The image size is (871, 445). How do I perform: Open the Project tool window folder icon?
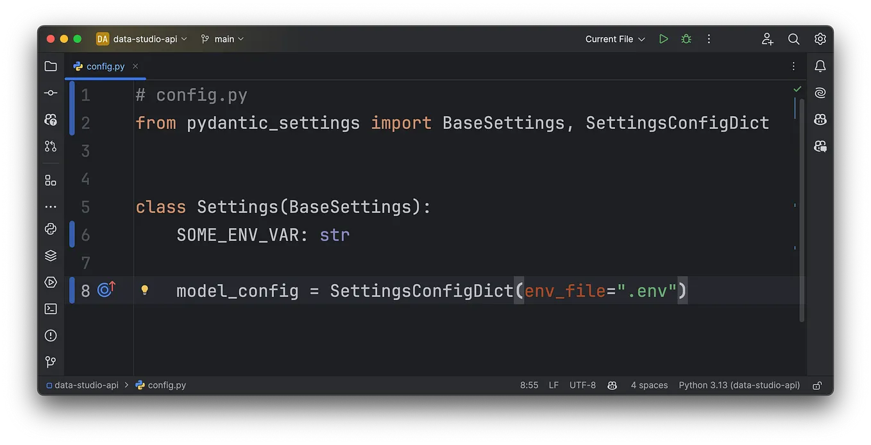51,65
